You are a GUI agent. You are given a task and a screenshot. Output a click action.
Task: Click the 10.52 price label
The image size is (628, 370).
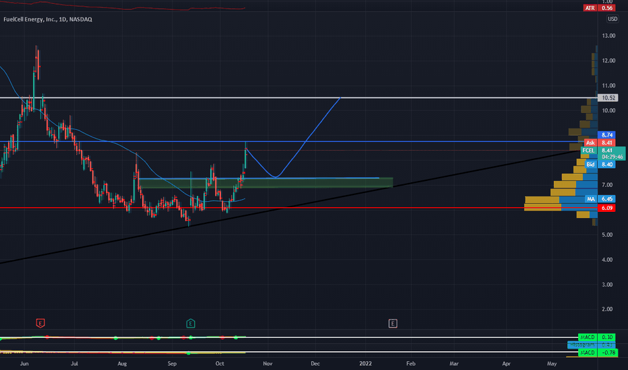click(x=608, y=98)
